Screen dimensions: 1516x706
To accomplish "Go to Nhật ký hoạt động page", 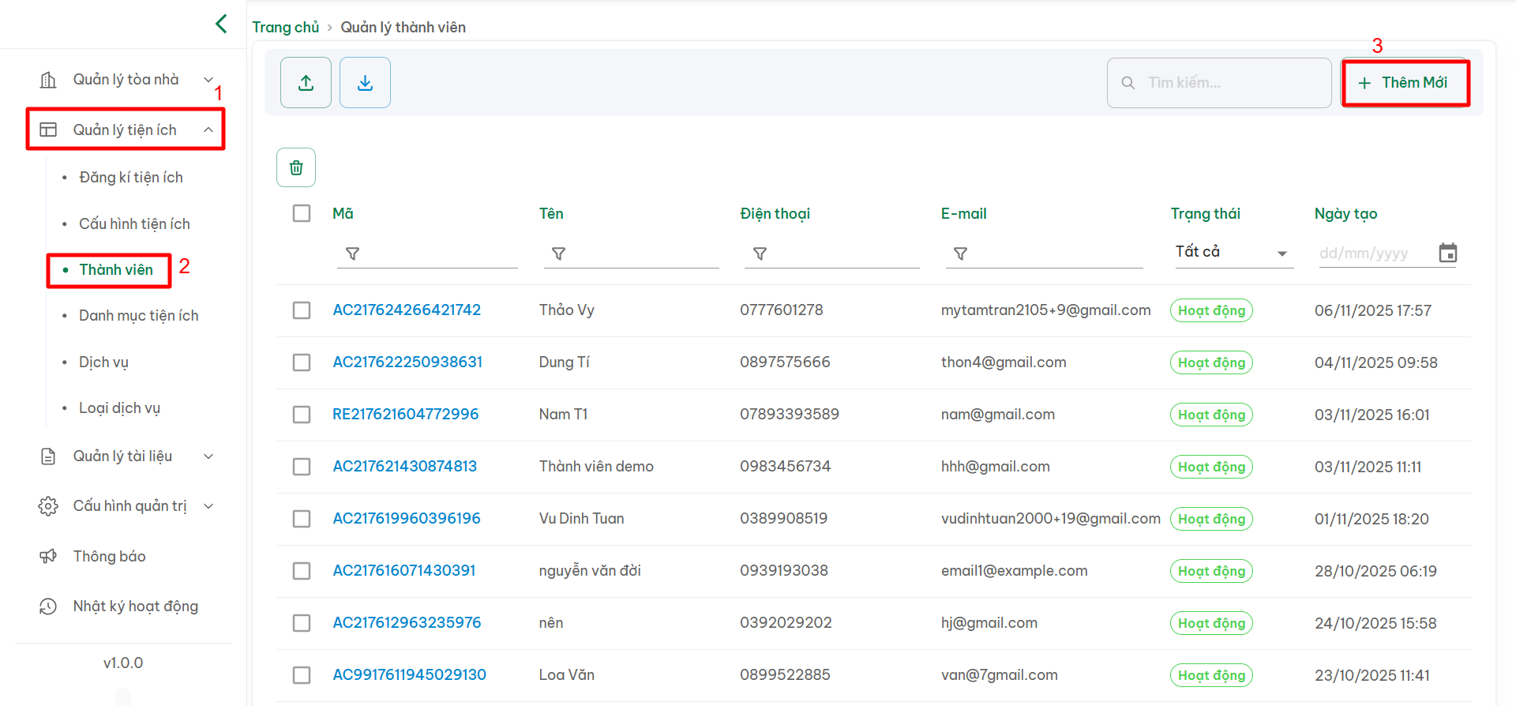I will pyautogui.click(x=135, y=606).
